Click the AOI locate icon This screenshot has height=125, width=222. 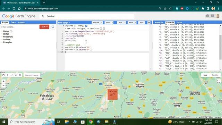[101, 28]
